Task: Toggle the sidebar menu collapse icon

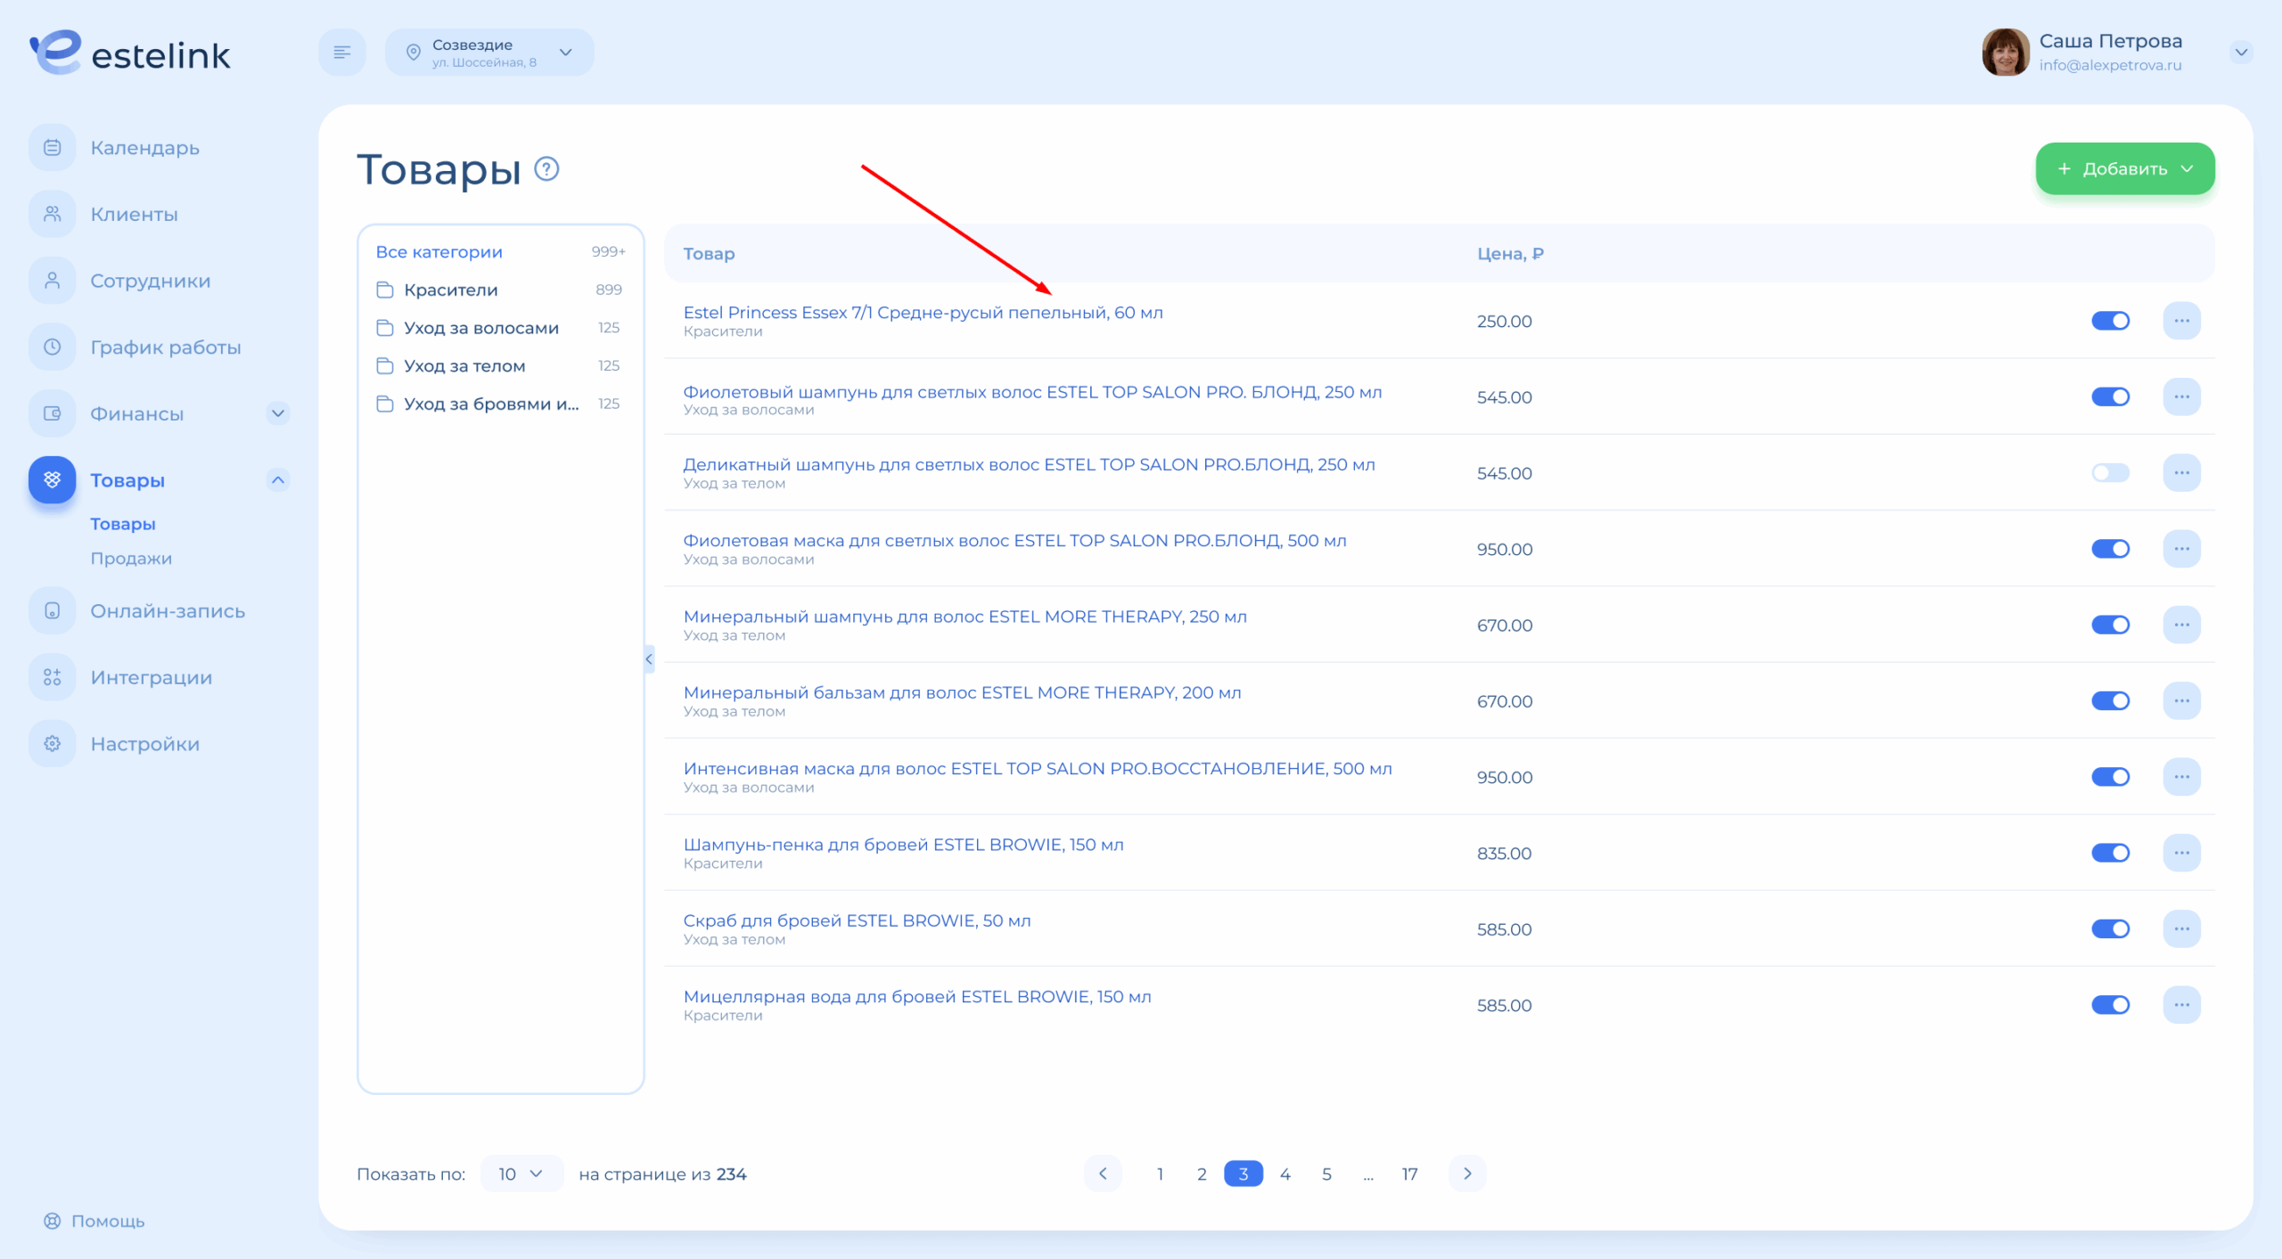Action: pos(342,52)
